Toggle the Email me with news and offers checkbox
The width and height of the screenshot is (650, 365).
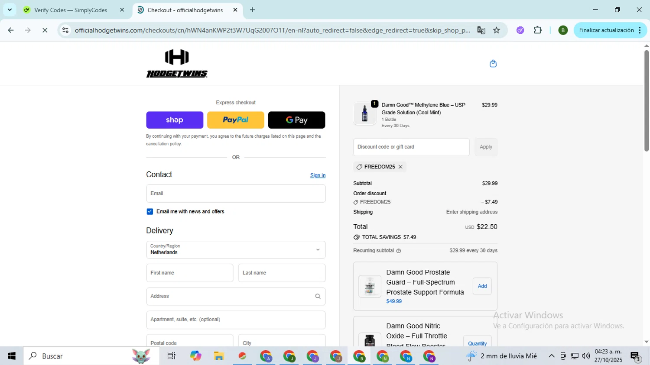[x=150, y=212]
